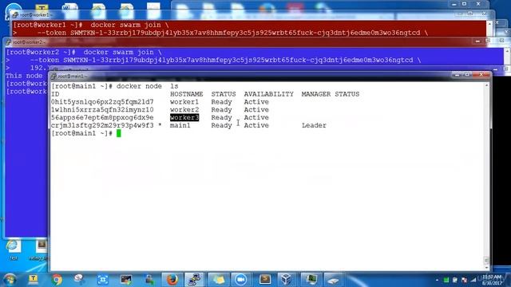Image resolution: width=511 pixels, height=287 pixels.
Task: Open Sublime Text from the taskbar
Action: [264, 280]
